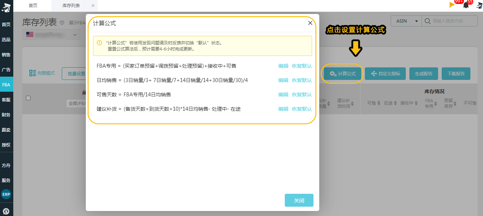
Task: Restore default for 日均销售 formula
Action: [x=302, y=80]
